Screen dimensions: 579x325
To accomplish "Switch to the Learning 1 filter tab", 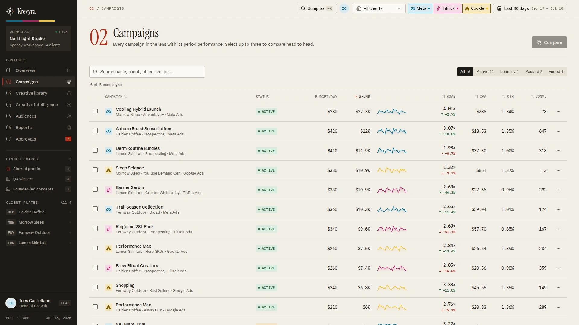I will tap(509, 72).
